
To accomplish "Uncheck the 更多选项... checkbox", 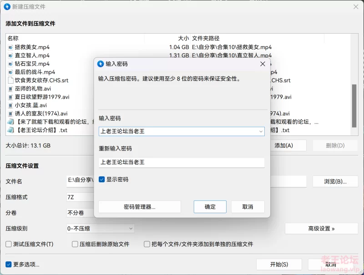I will click(9, 265).
